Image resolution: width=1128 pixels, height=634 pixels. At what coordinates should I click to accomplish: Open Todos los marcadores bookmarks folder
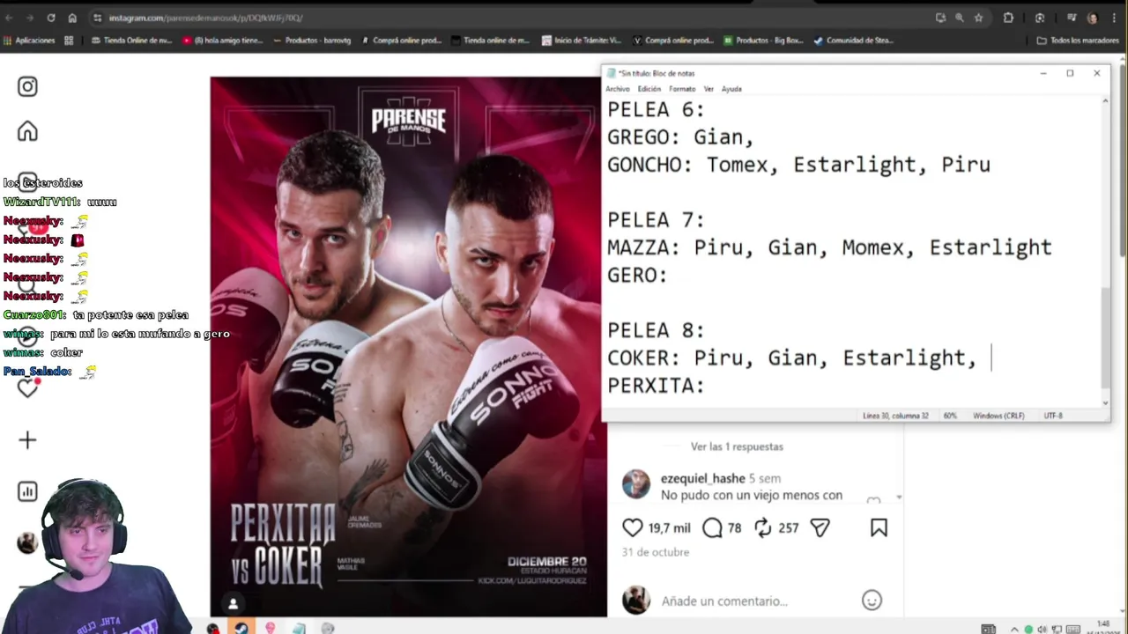coord(1078,41)
